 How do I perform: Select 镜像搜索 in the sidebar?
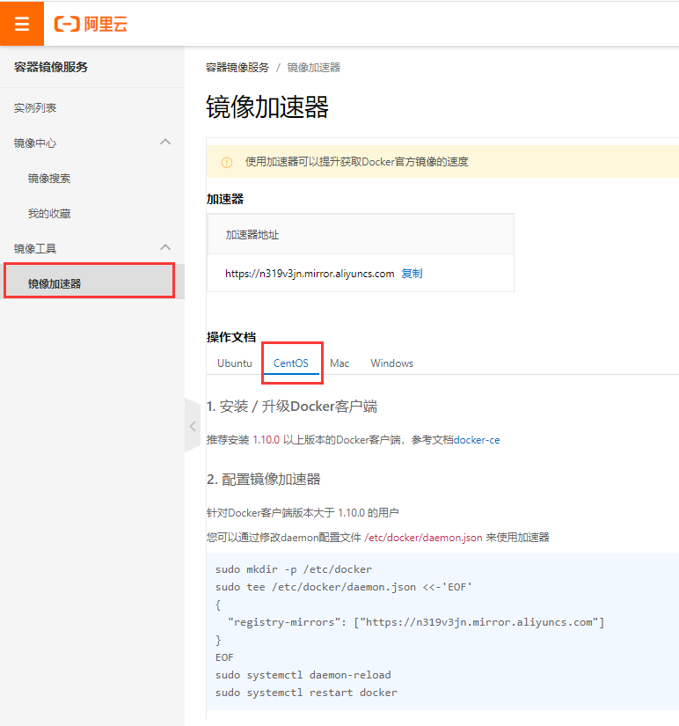tap(49, 178)
